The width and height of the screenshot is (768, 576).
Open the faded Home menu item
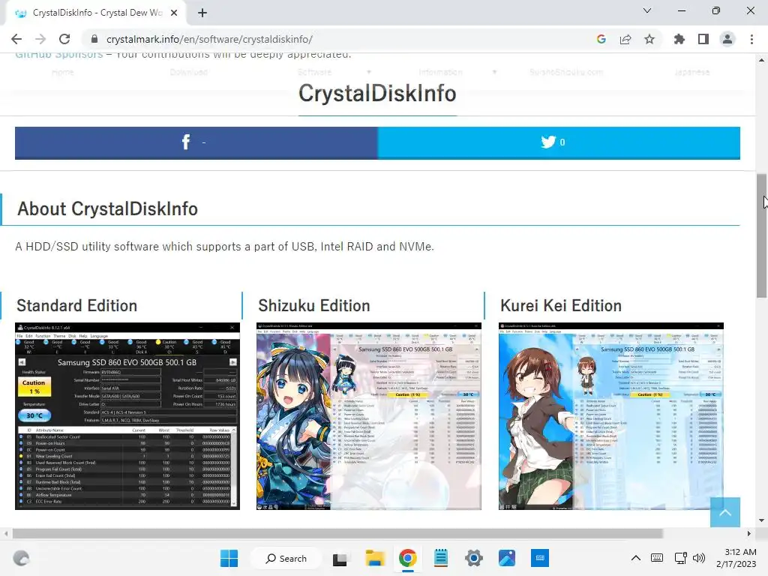point(63,73)
